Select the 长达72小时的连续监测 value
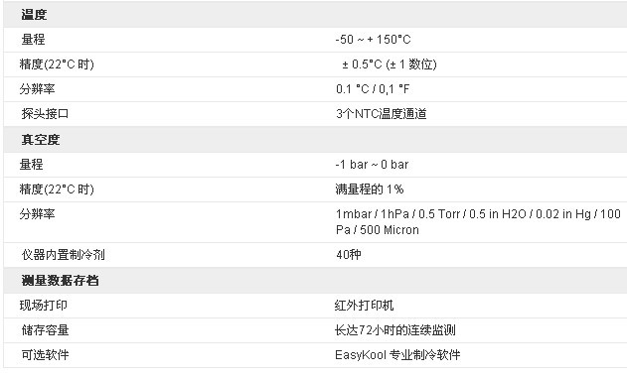Viewport: 627px width, 378px height. point(395,330)
